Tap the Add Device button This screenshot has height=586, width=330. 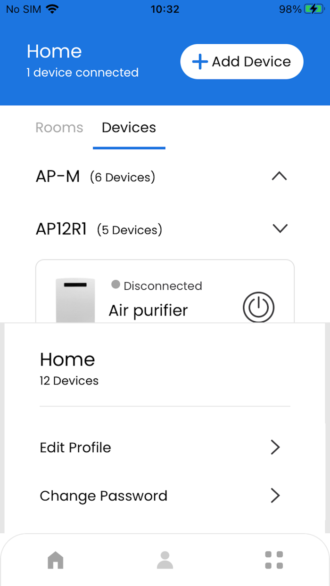pos(241,61)
